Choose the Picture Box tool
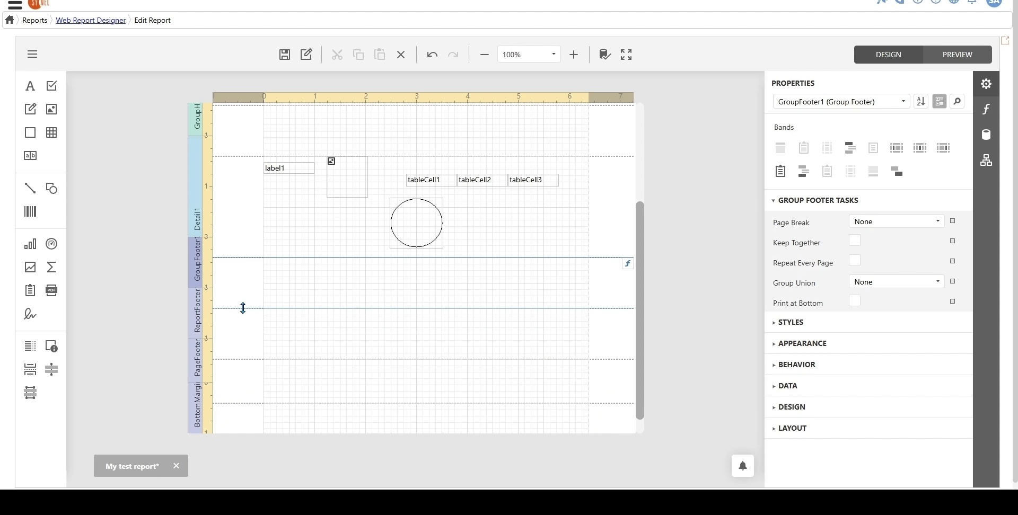 (51, 109)
